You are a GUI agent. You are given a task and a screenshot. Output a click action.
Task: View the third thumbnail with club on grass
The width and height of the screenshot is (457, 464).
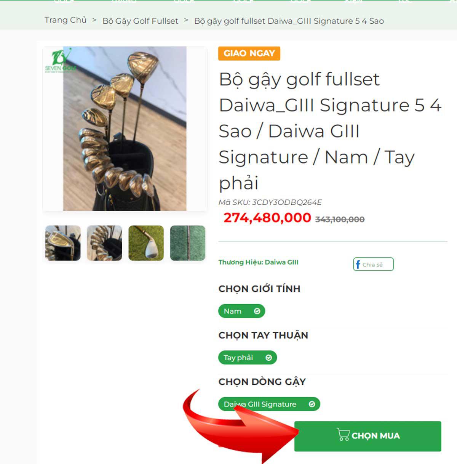[146, 243]
